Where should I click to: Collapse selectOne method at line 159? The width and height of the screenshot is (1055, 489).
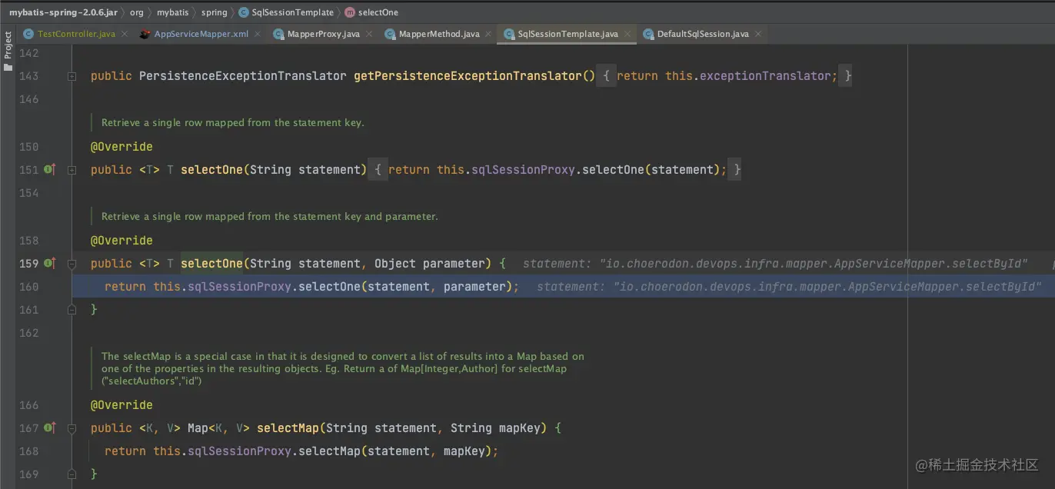72,264
